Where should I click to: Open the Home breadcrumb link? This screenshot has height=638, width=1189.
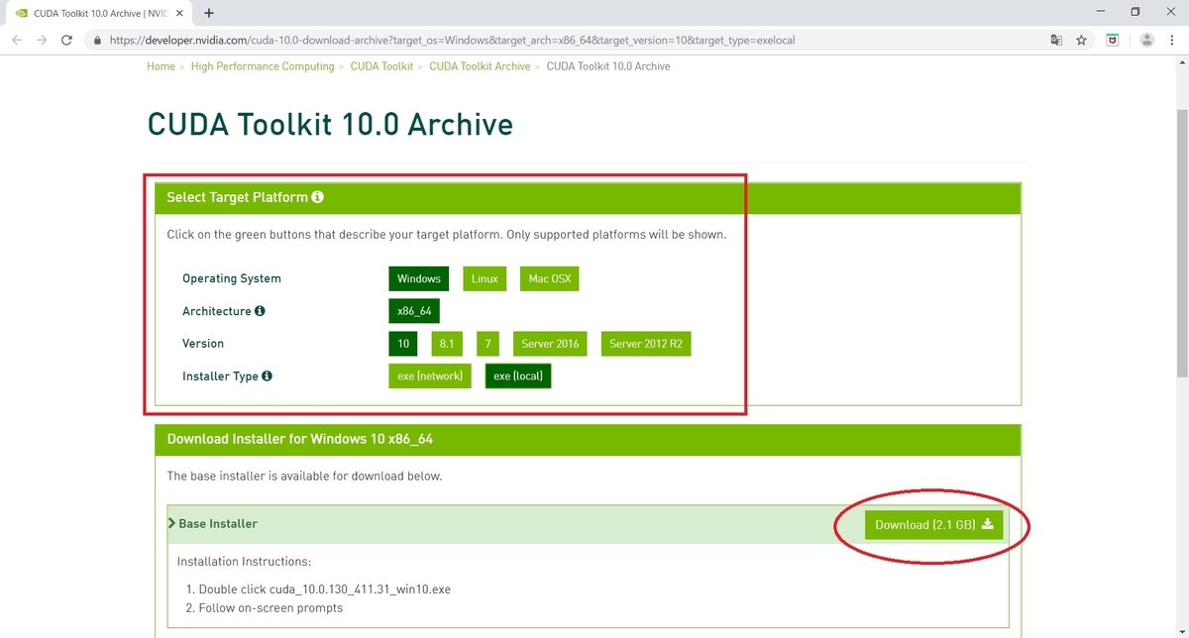pyautogui.click(x=161, y=66)
